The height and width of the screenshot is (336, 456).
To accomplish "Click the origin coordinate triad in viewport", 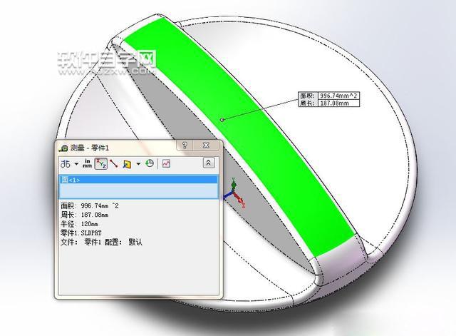I will tap(234, 192).
